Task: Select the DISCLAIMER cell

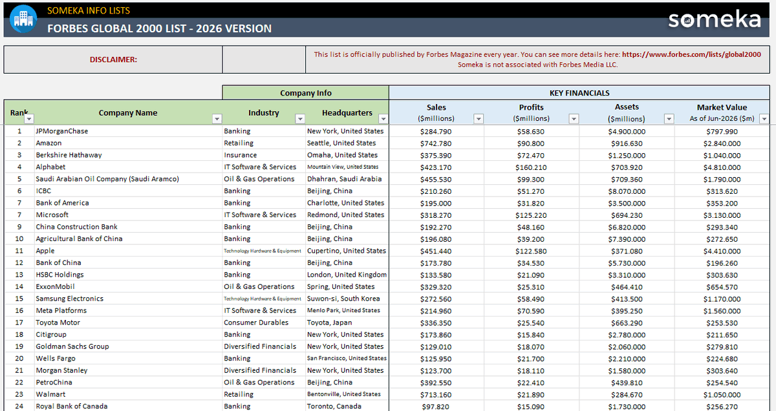Action: tap(113, 59)
